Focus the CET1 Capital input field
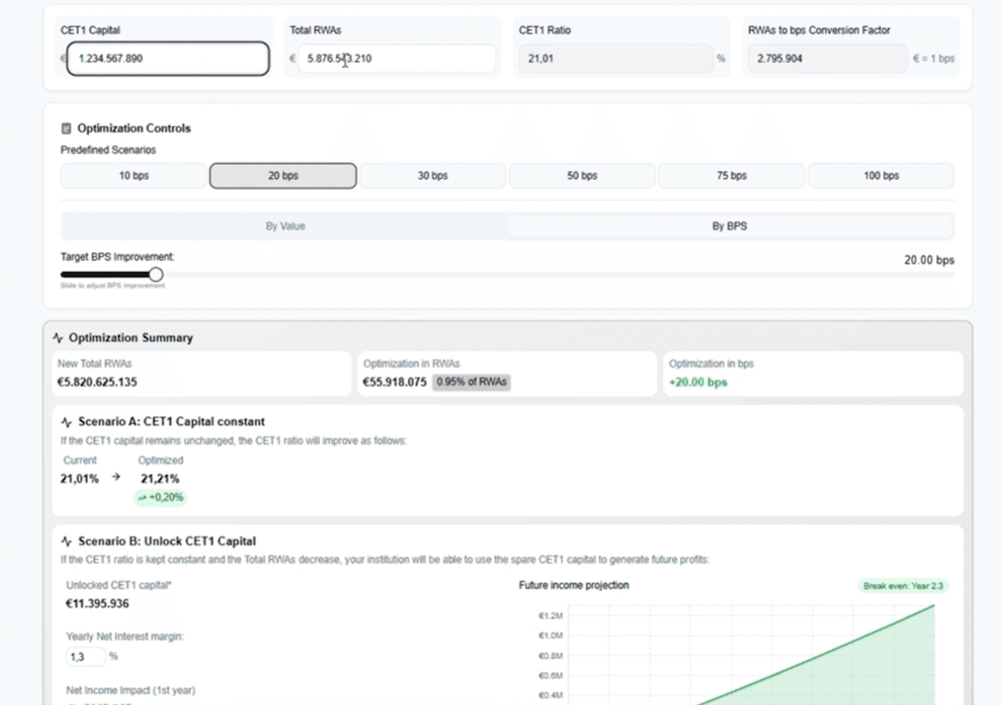The width and height of the screenshot is (1001, 705). 168,59
